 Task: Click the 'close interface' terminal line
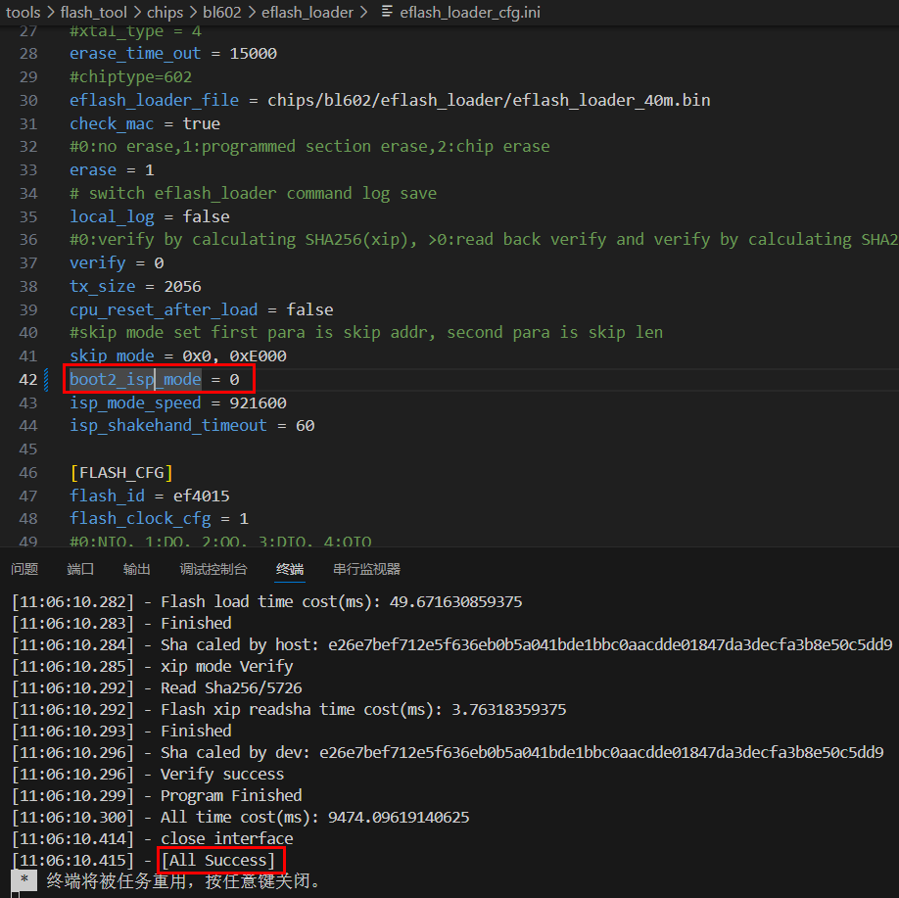pos(153,838)
